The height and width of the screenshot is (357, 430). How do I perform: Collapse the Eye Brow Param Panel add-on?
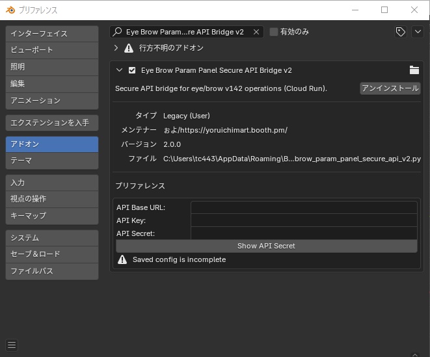point(119,70)
